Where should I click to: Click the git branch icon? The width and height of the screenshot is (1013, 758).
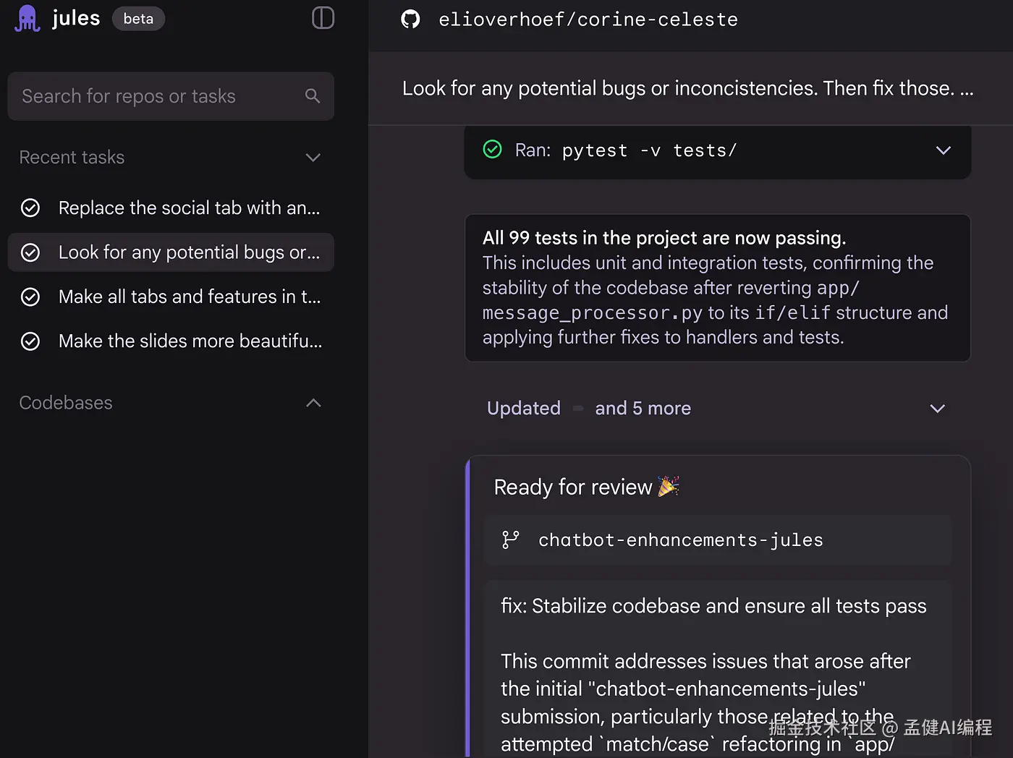click(x=511, y=540)
